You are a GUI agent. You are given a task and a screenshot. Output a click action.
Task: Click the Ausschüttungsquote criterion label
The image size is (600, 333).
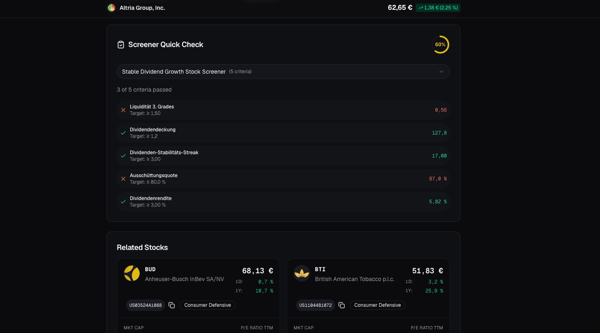click(x=154, y=175)
